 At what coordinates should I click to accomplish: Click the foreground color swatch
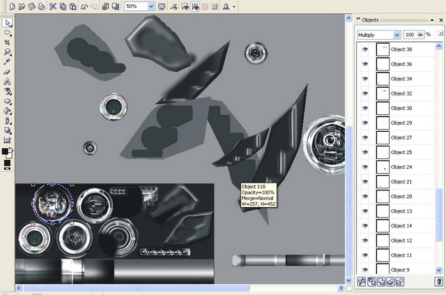[x=5, y=152]
